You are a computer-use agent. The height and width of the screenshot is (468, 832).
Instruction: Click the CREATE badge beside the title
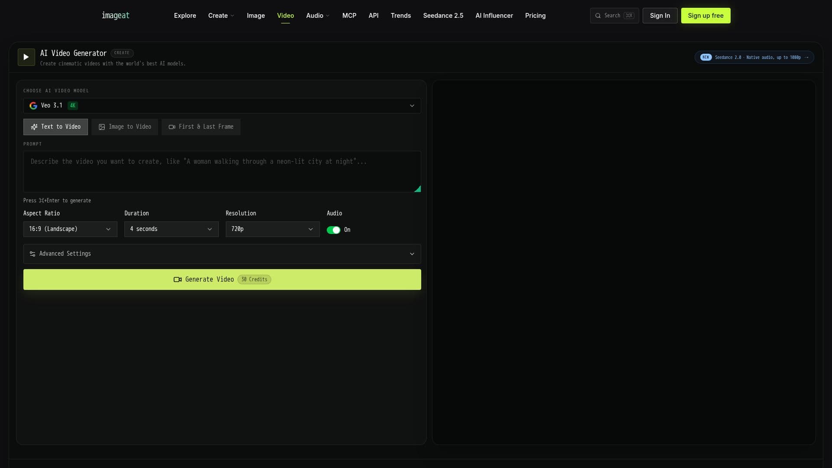[122, 53]
